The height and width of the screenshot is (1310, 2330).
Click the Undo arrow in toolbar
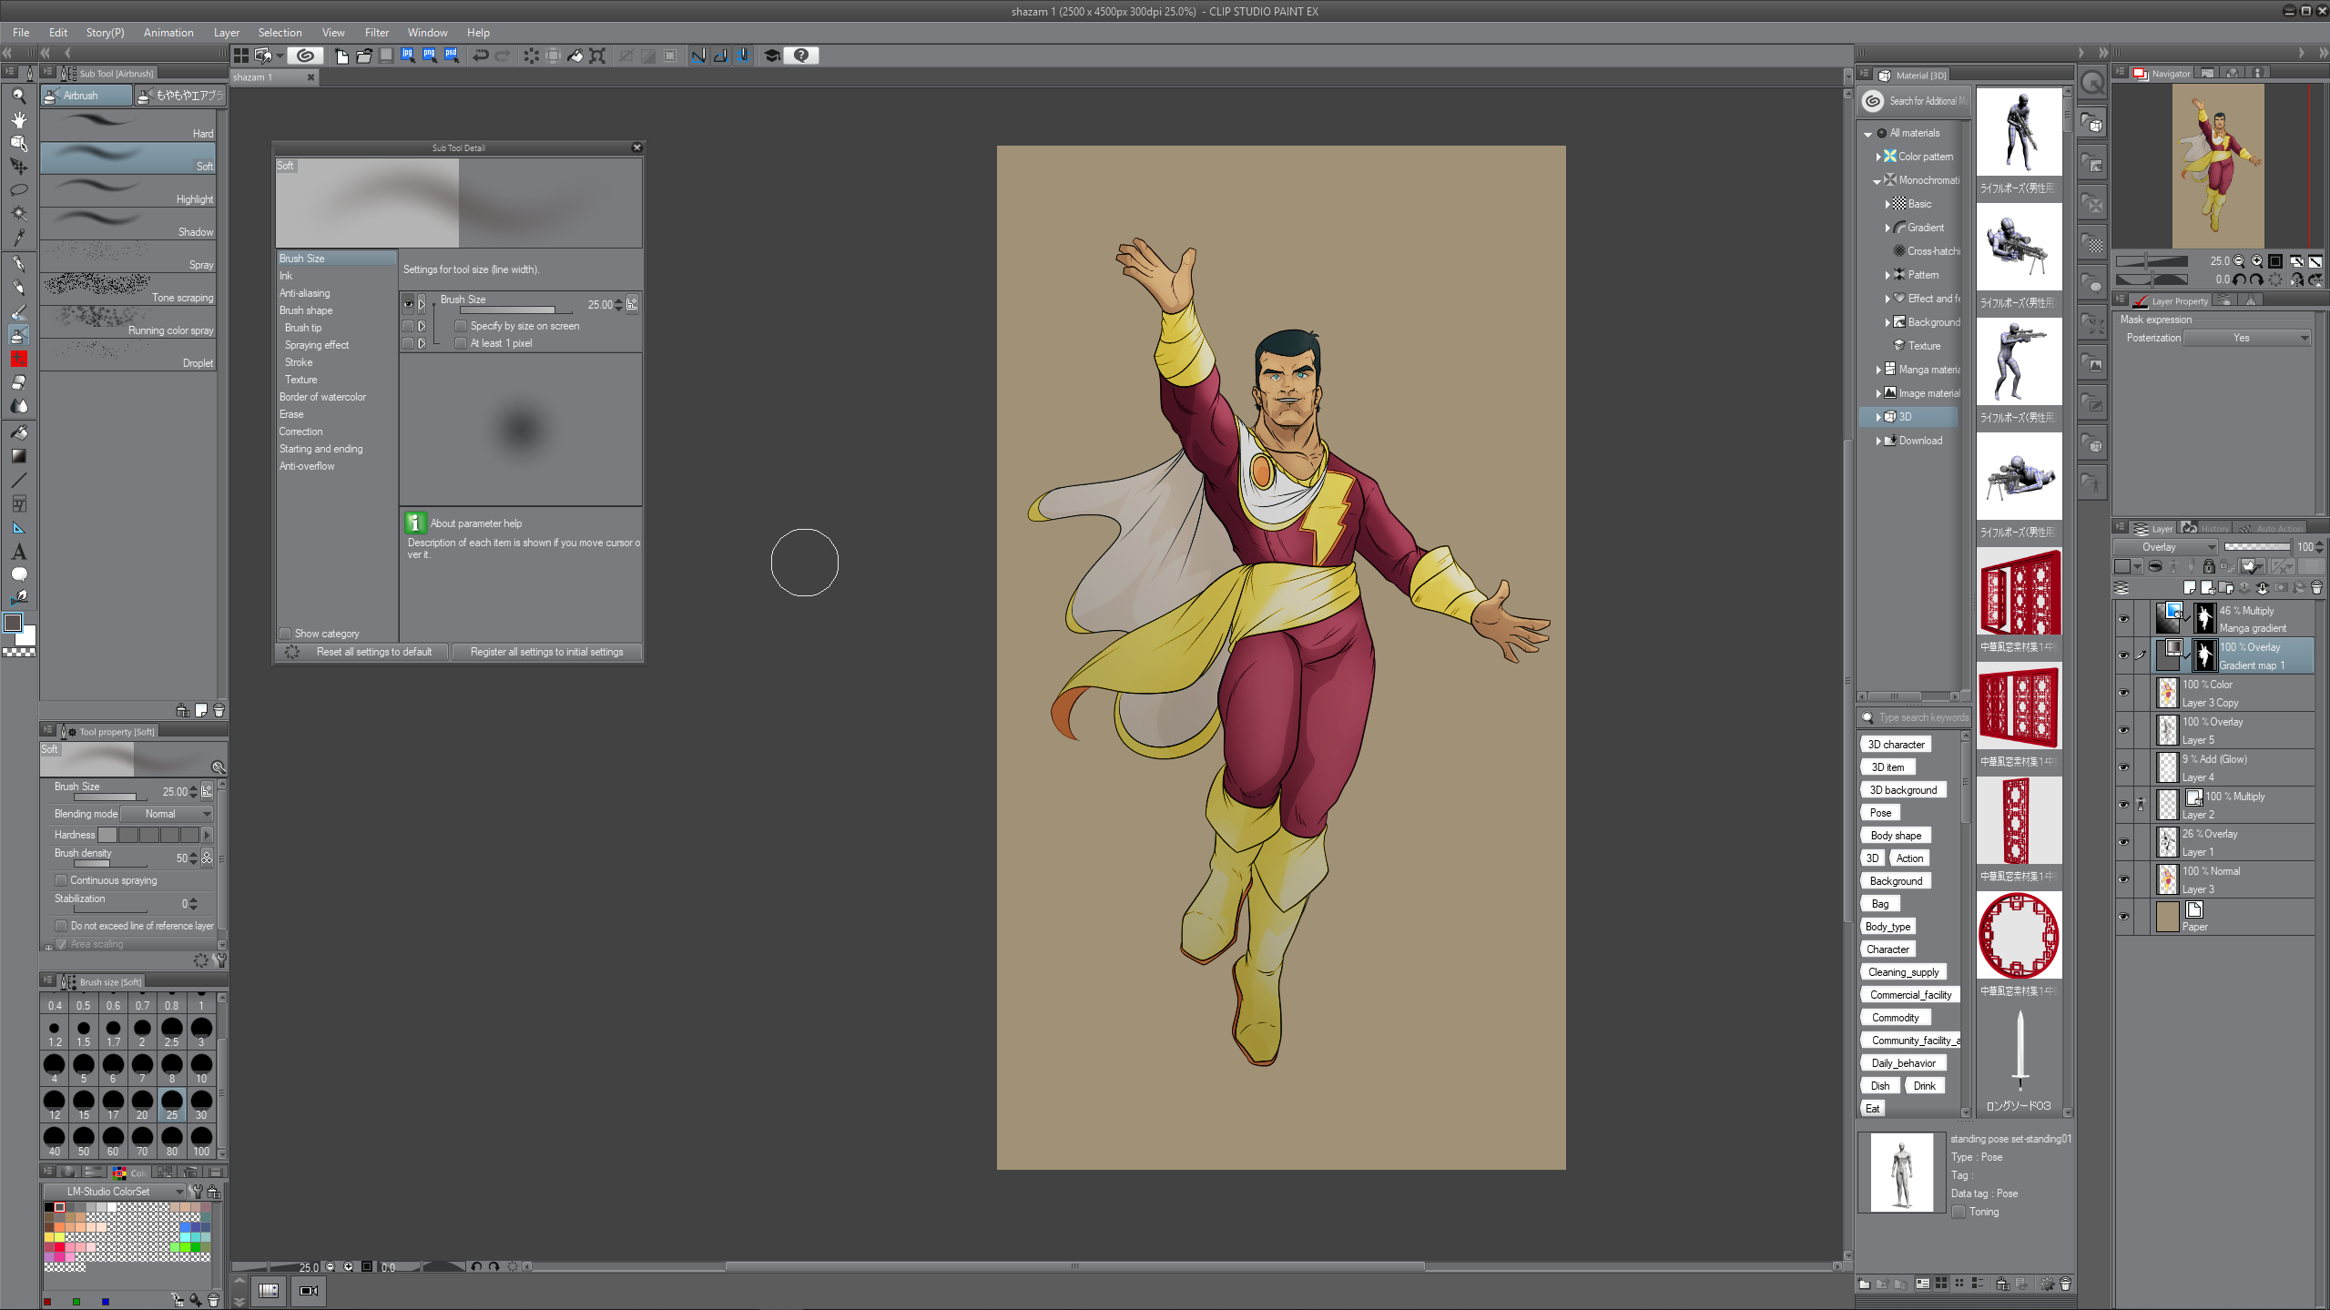(x=481, y=56)
